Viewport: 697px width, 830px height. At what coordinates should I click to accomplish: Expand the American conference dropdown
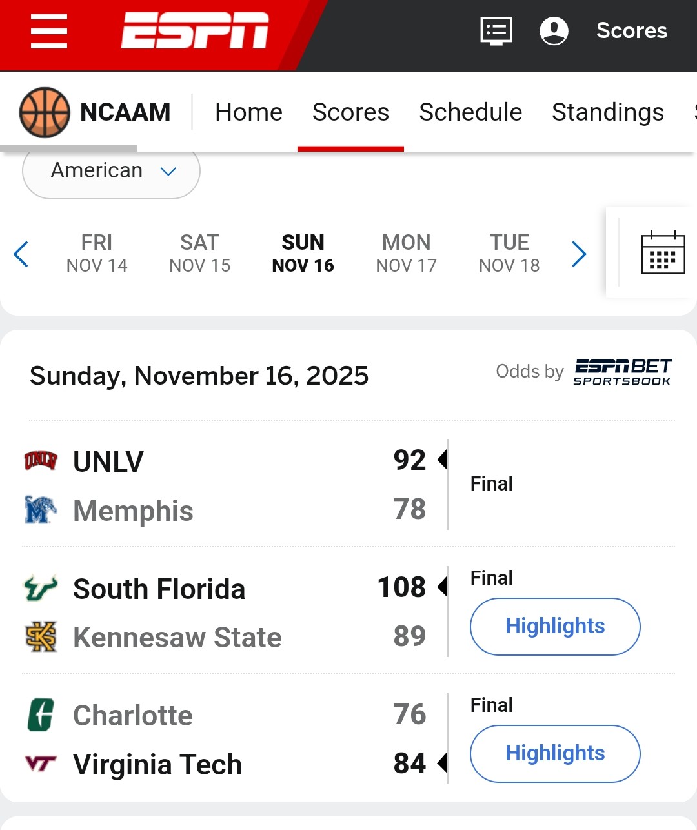click(111, 171)
